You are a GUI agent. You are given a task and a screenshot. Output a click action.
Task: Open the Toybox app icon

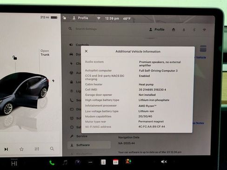[x=128, y=162]
